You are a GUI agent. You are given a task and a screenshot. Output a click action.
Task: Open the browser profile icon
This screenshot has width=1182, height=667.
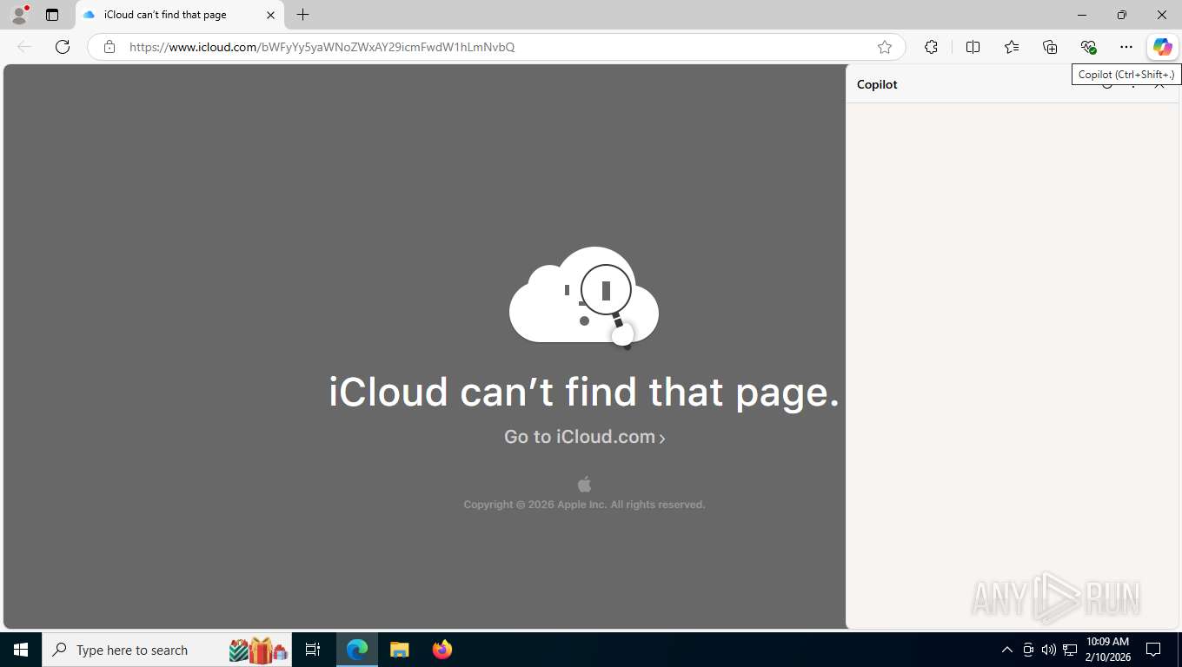(19, 15)
